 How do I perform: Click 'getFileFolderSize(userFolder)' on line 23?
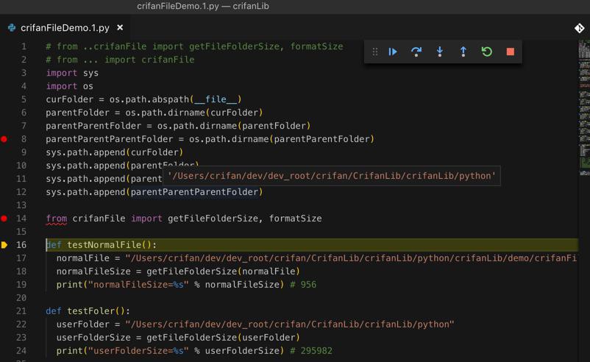click(223, 338)
